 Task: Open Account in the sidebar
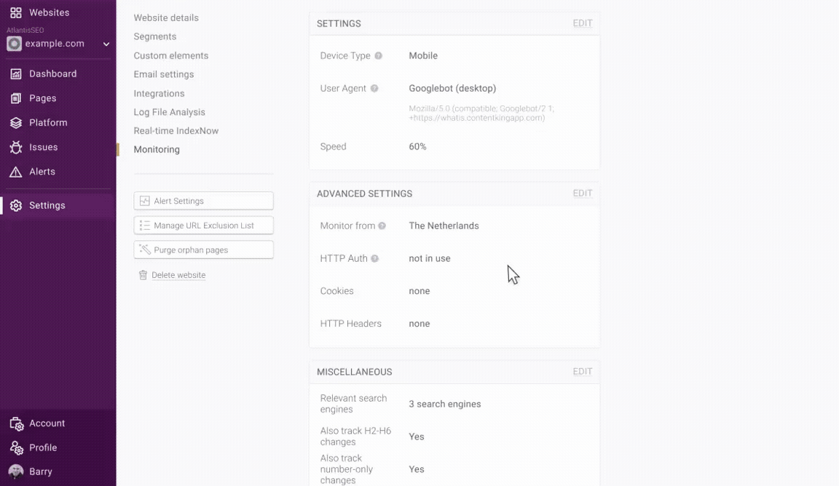[x=47, y=423]
